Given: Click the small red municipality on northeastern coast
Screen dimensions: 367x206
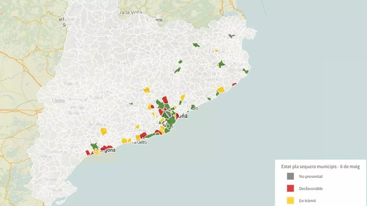Looking at the screenshot, I should (234, 84).
